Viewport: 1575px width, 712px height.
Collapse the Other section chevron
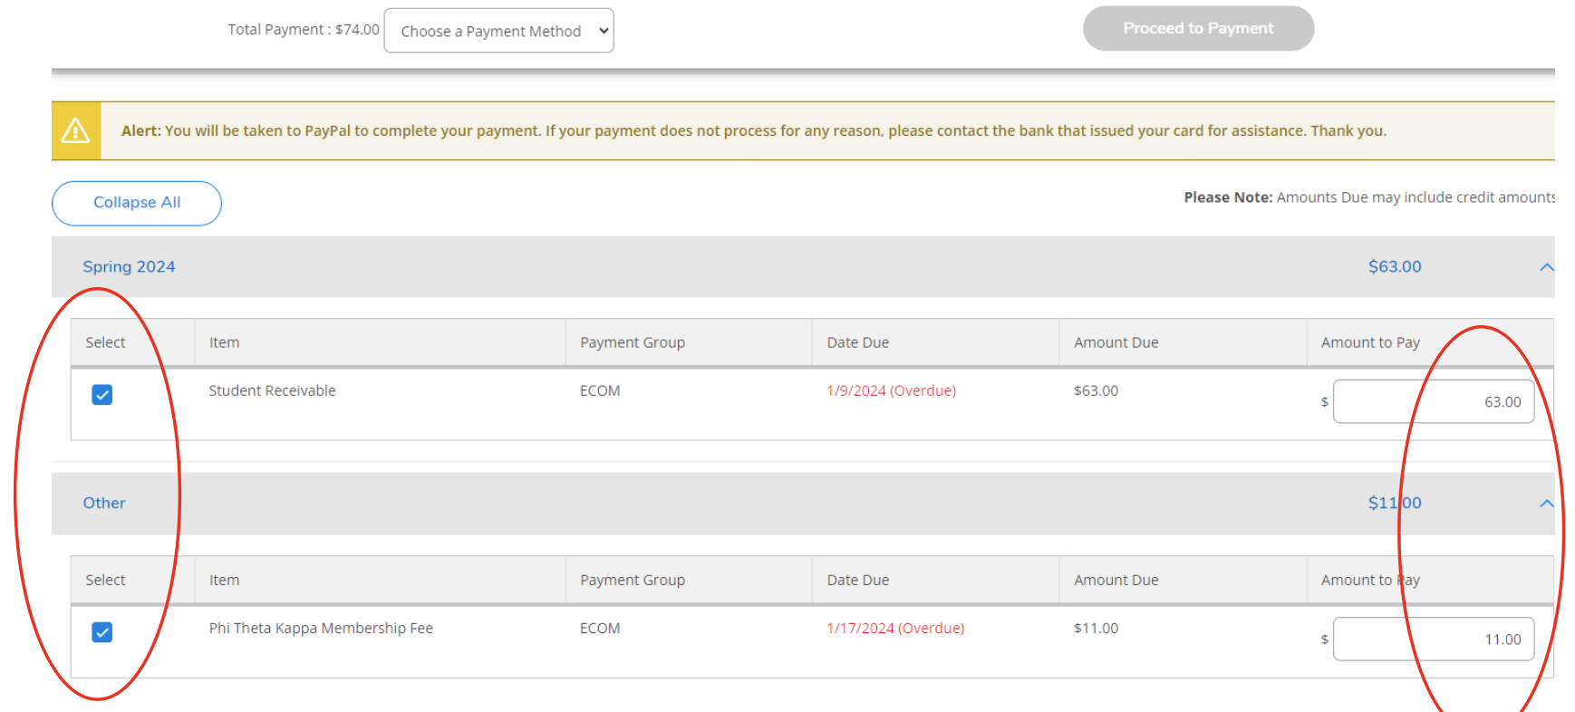(1546, 504)
